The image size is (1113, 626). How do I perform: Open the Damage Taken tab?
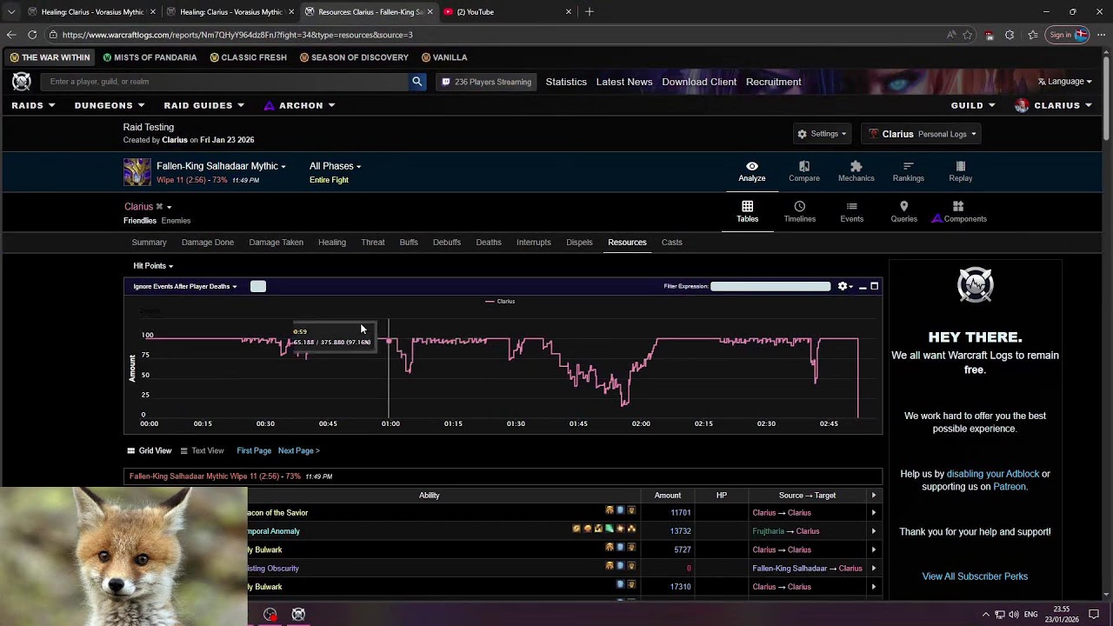(x=276, y=243)
